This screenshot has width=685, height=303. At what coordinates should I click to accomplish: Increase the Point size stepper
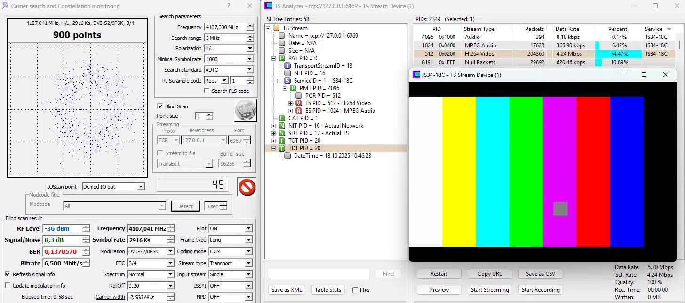coord(209,114)
